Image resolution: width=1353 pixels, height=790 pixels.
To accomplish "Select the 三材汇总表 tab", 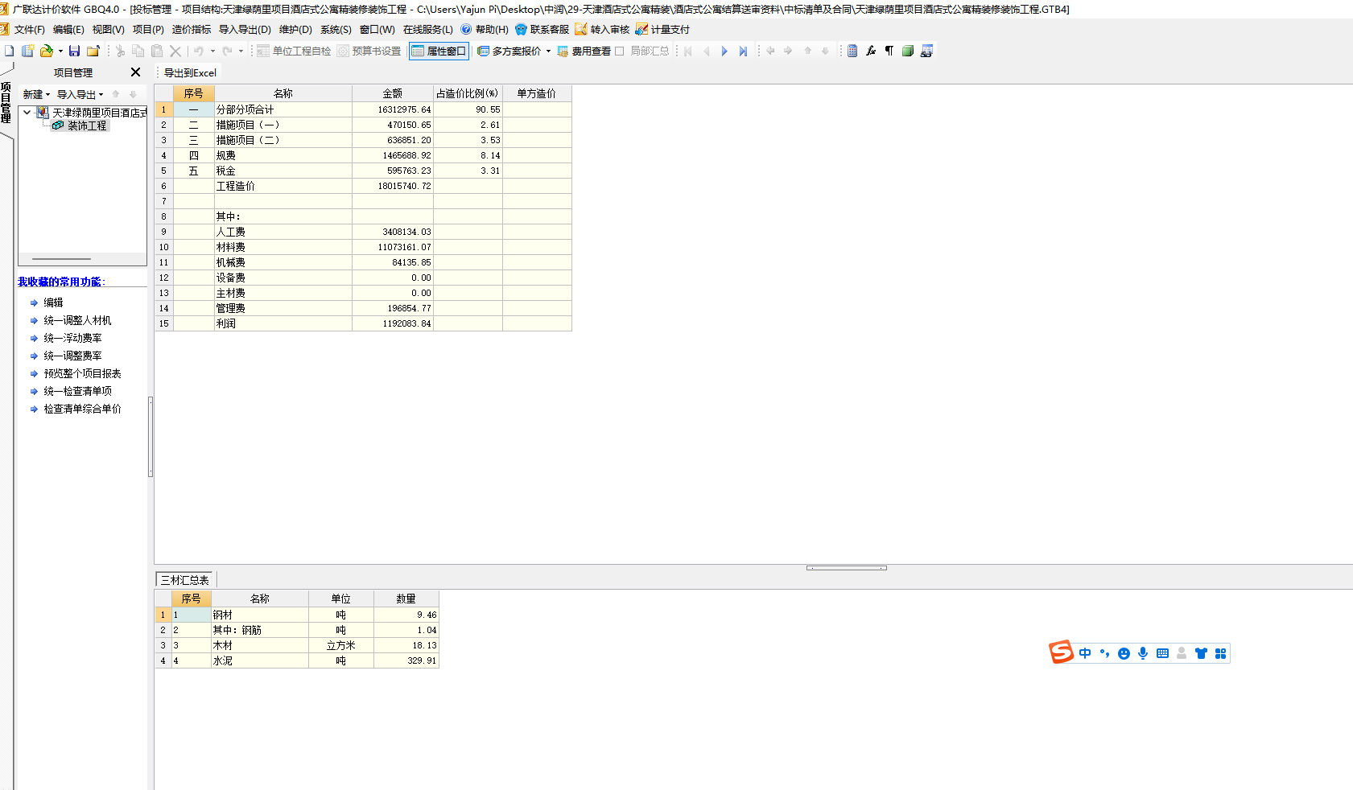I will pos(185,580).
